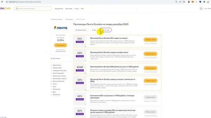Click the address bar URL
The height and width of the screenshot is (118, 211).
(x=25, y=2)
